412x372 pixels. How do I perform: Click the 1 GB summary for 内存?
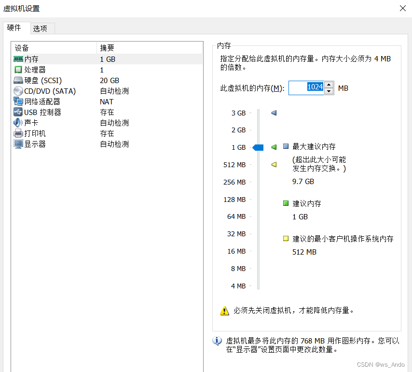tap(108, 59)
